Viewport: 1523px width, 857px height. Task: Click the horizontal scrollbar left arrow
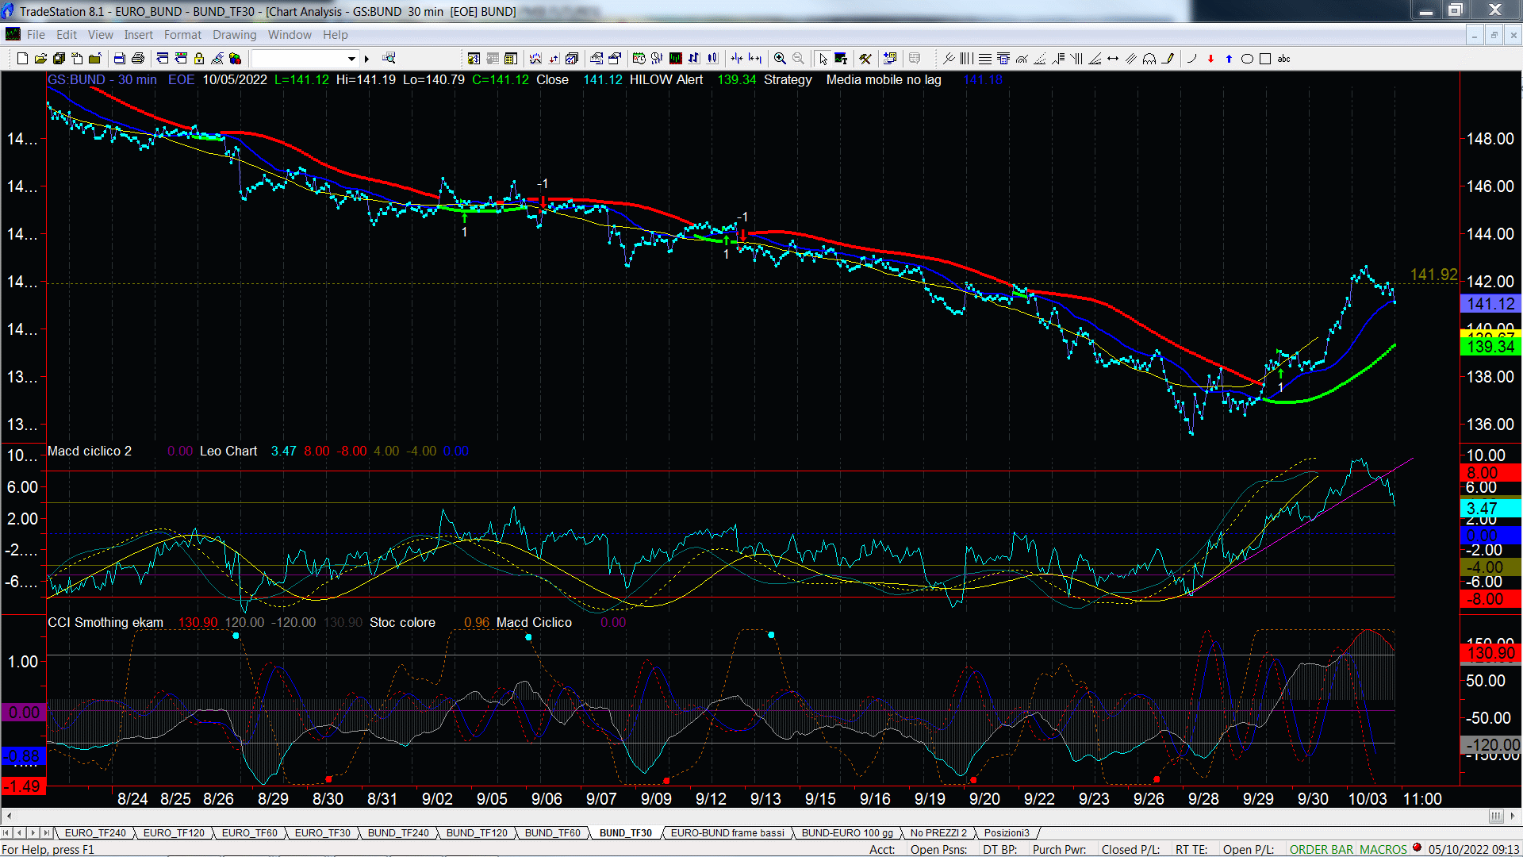(8, 816)
